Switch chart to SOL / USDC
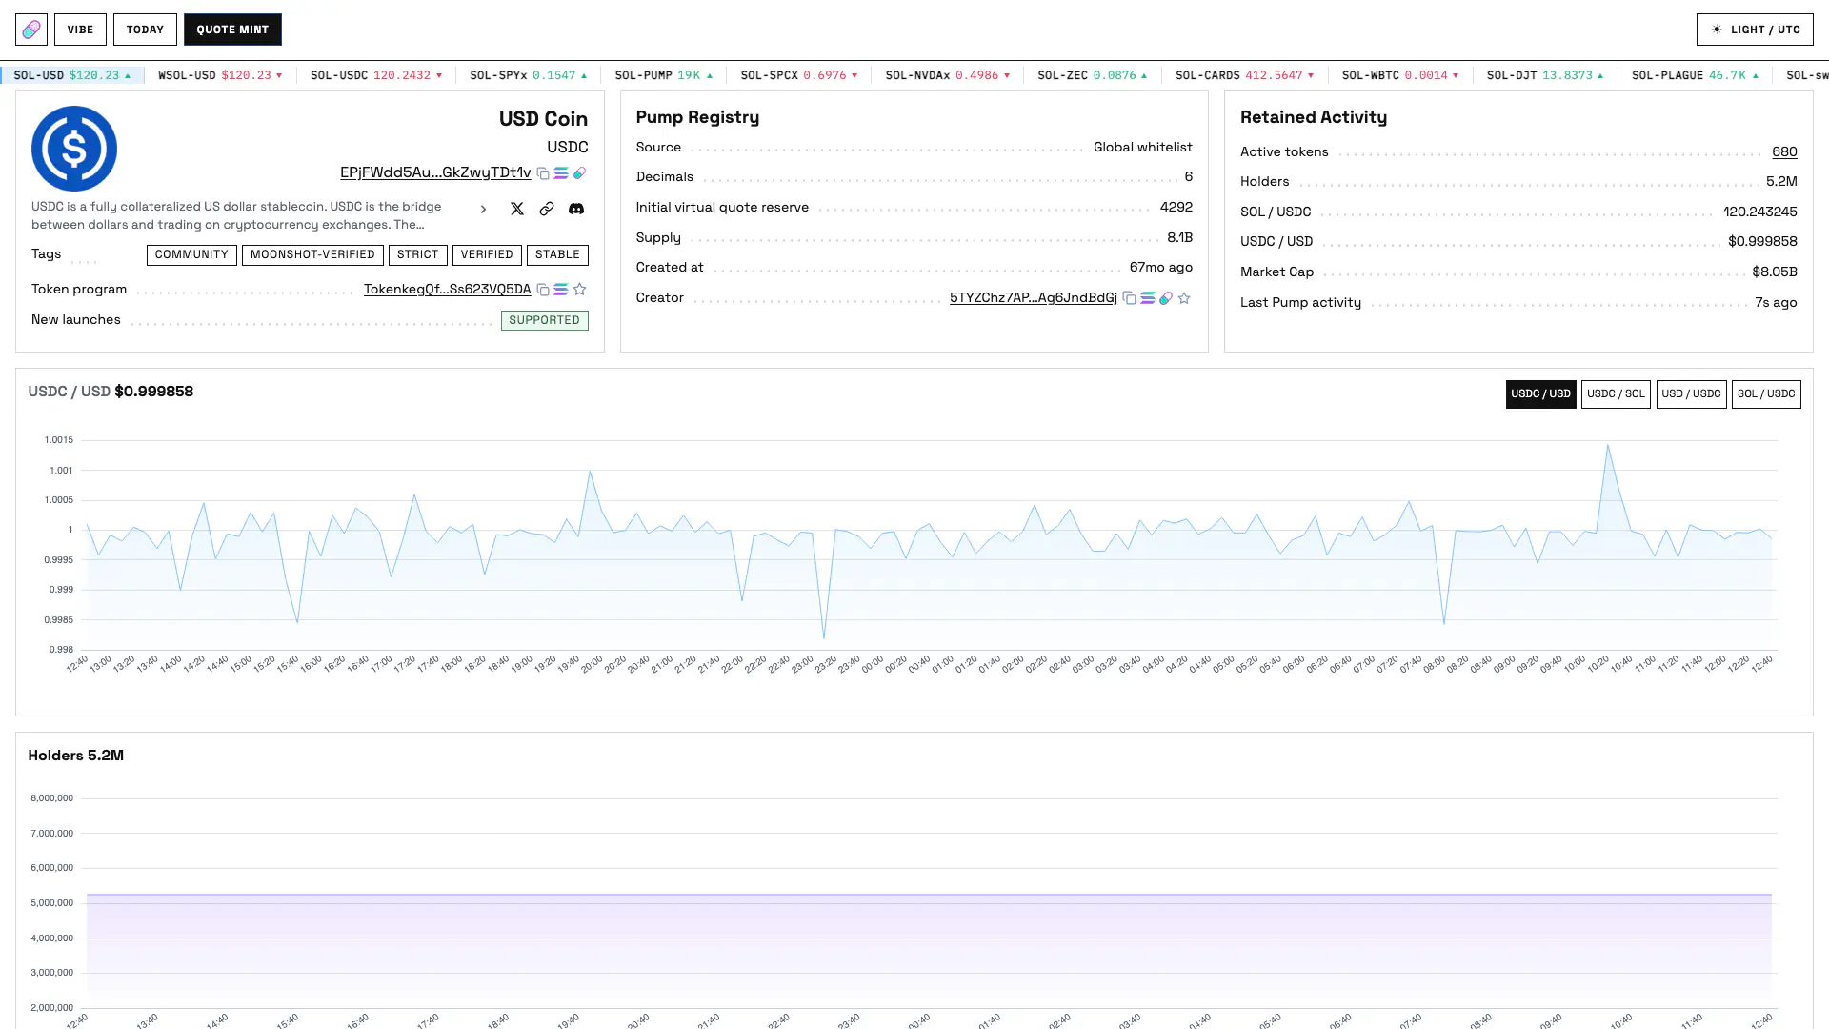1829x1029 pixels. tap(1766, 394)
